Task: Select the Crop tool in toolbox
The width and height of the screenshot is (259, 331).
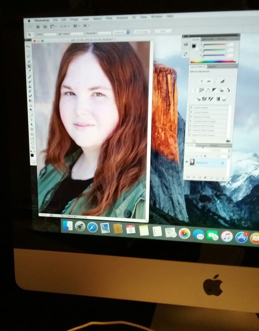Action: [x=29, y=66]
